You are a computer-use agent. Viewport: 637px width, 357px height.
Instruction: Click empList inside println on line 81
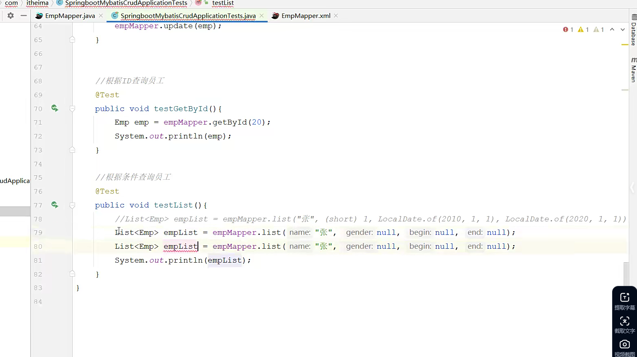coord(224,260)
